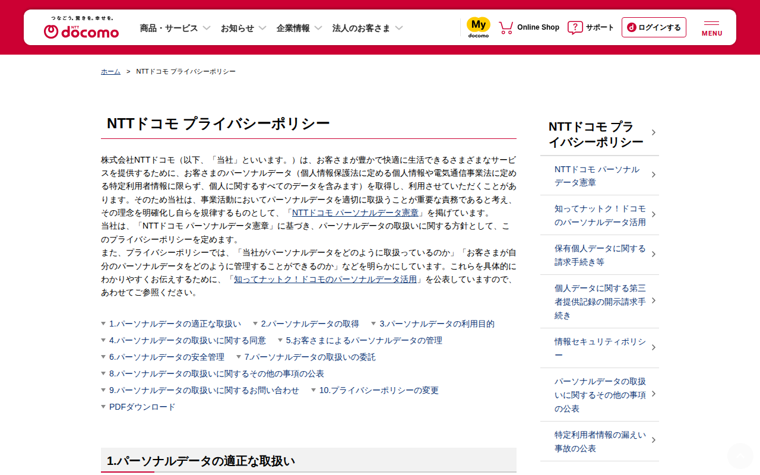Viewport: 760px width, 475px height.
Task: Open the hamburger MENU icon
Action: 712,28
